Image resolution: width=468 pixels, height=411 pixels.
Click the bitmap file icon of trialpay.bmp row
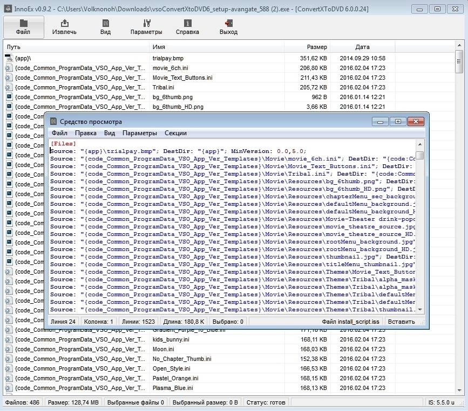click(9, 58)
